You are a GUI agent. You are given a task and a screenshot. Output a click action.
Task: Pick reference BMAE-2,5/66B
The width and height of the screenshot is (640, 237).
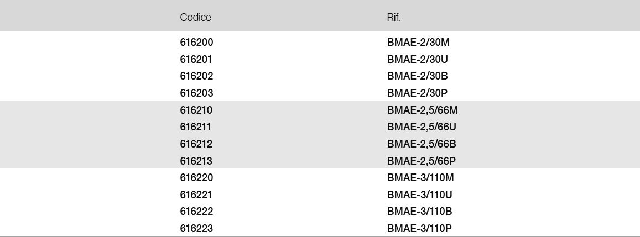pos(422,144)
